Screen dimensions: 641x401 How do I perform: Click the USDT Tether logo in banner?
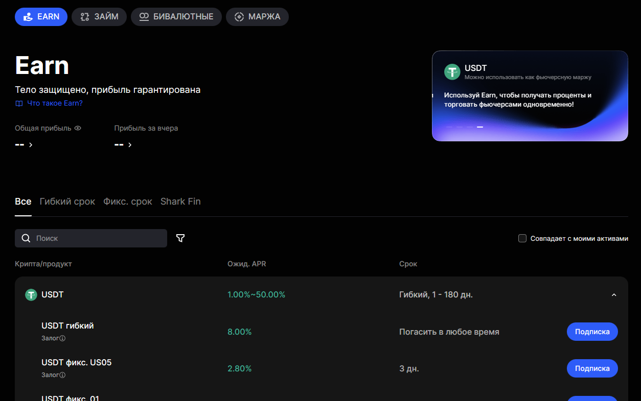coord(452,72)
